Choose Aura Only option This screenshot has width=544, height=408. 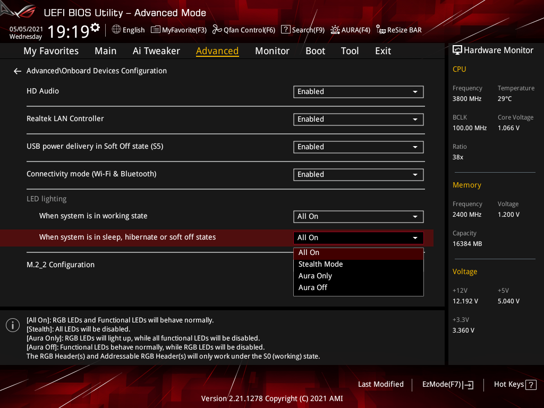click(359, 276)
